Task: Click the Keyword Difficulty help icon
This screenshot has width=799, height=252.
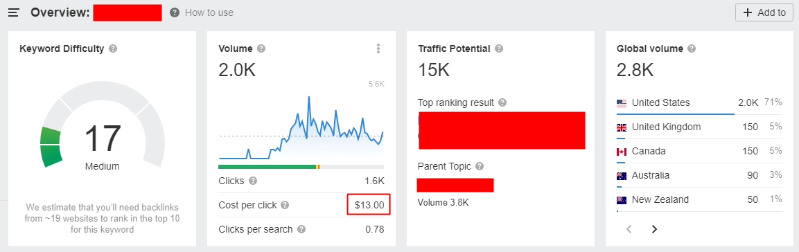Action: click(113, 49)
